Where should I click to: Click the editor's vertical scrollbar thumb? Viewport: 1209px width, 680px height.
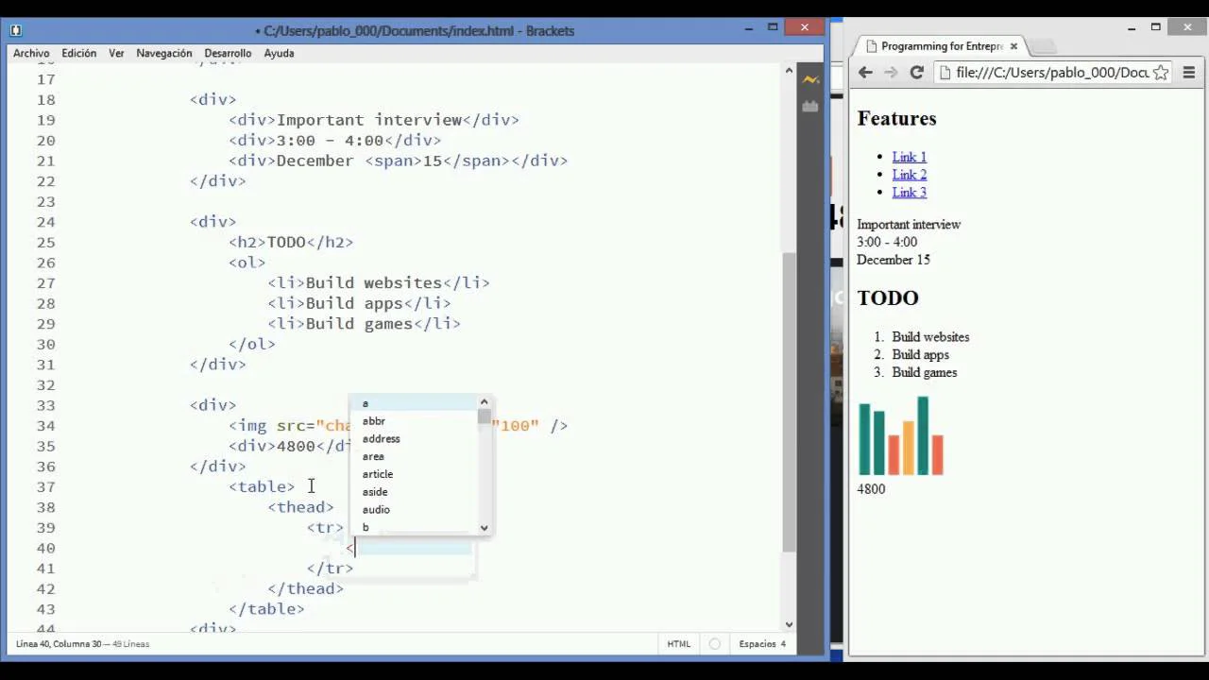coord(789,401)
